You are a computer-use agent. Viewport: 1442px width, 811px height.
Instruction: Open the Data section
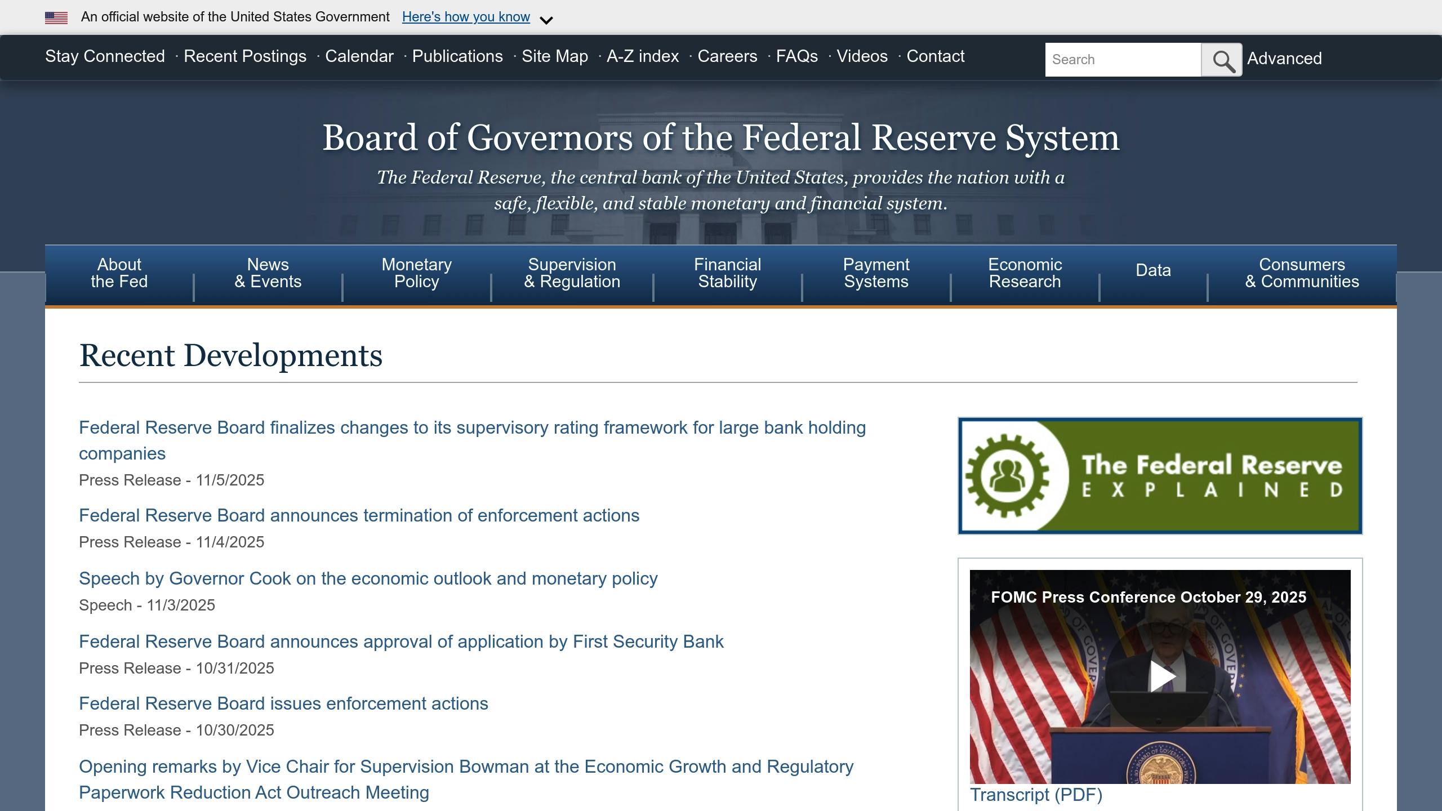click(1152, 271)
